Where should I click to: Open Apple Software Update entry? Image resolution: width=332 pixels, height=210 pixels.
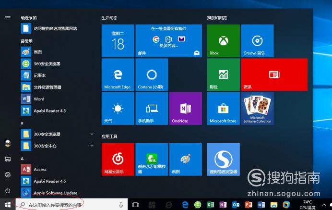[57, 193]
